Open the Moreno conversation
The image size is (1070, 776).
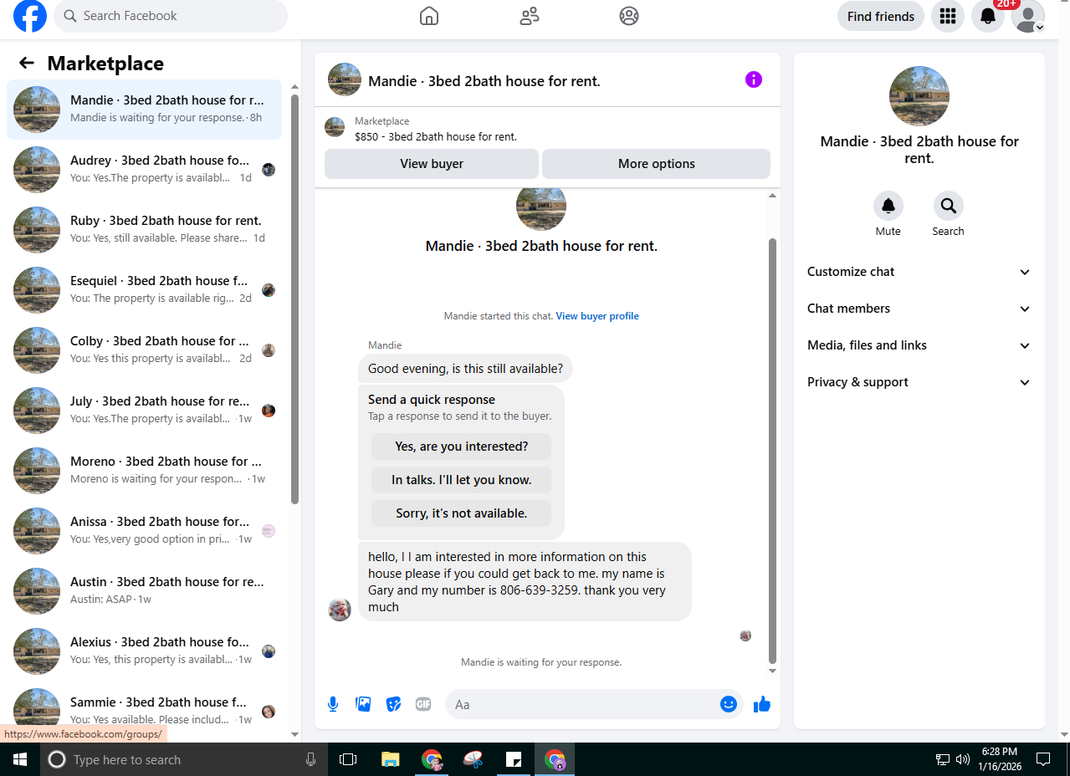tap(144, 471)
